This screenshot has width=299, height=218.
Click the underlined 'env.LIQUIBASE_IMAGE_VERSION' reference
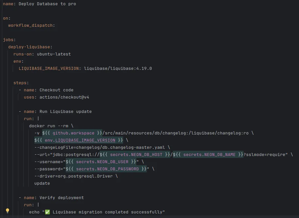coord(80,140)
